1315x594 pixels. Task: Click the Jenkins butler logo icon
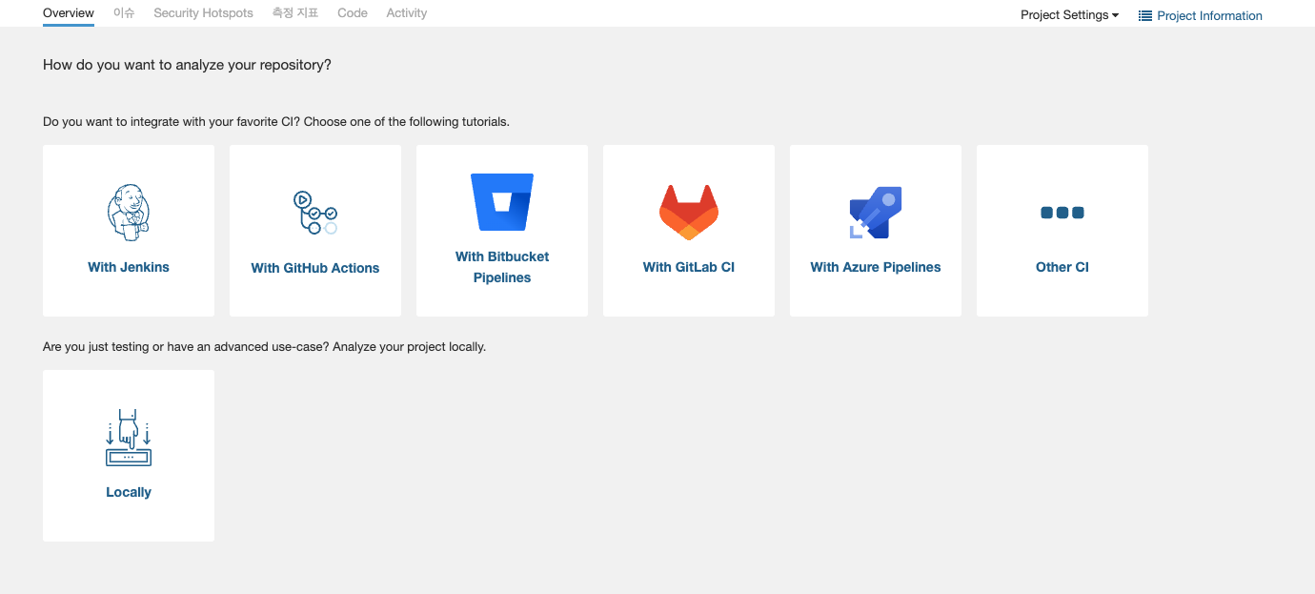(x=129, y=213)
